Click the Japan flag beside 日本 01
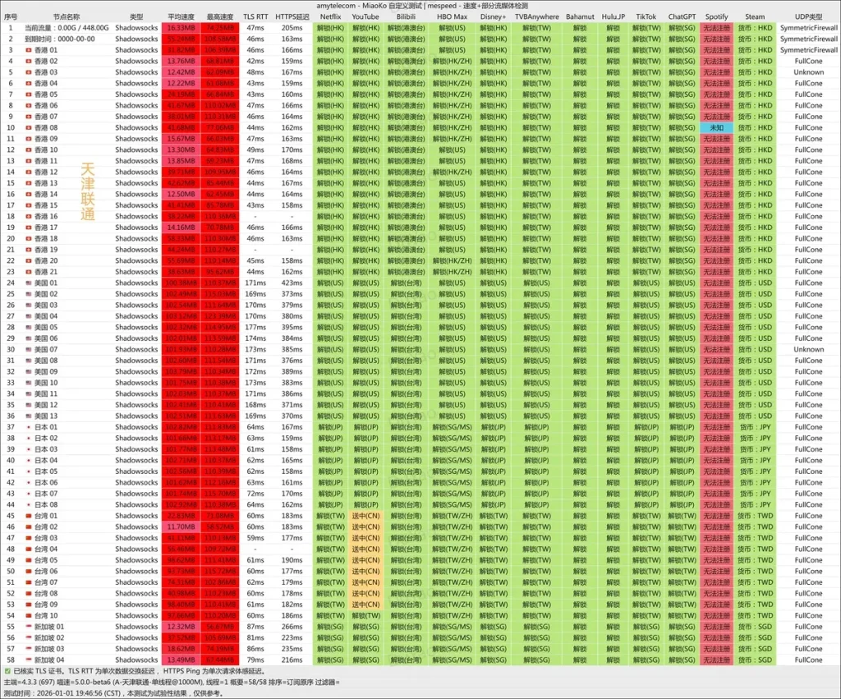This screenshot has width=841, height=699. coord(29,427)
